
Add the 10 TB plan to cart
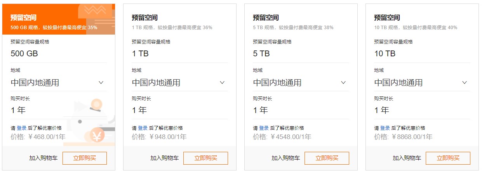pyautogui.click(x=407, y=158)
